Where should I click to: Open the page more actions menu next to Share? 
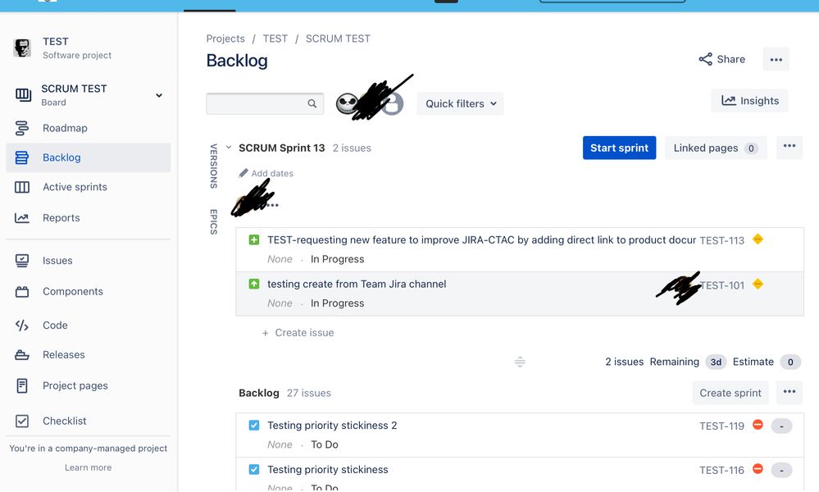pyautogui.click(x=776, y=59)
